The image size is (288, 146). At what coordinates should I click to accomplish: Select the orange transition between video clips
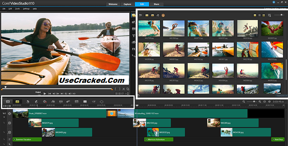112,114
